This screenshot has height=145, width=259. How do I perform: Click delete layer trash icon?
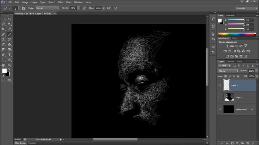point(253,143)
